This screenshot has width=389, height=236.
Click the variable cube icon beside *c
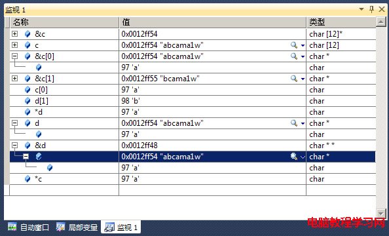(x=28, y=179)
